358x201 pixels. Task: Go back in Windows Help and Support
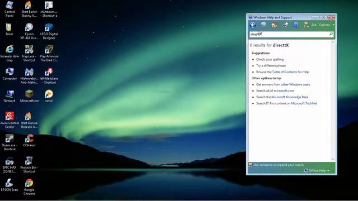253,25
